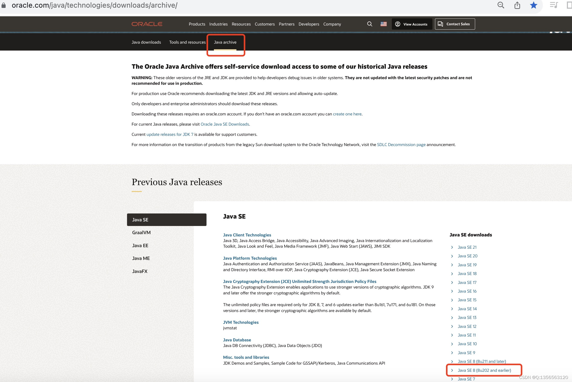
Task: Open the Java SE 20 download link
Action: point(467,256)
